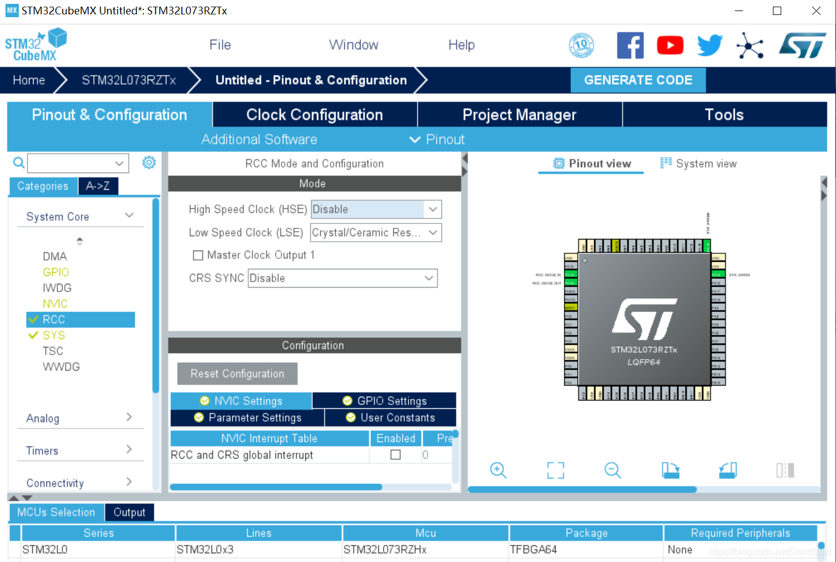The image size is (836, 562).
Task: Open the Twitter bird icon link
Action: [x=710, y=45]
